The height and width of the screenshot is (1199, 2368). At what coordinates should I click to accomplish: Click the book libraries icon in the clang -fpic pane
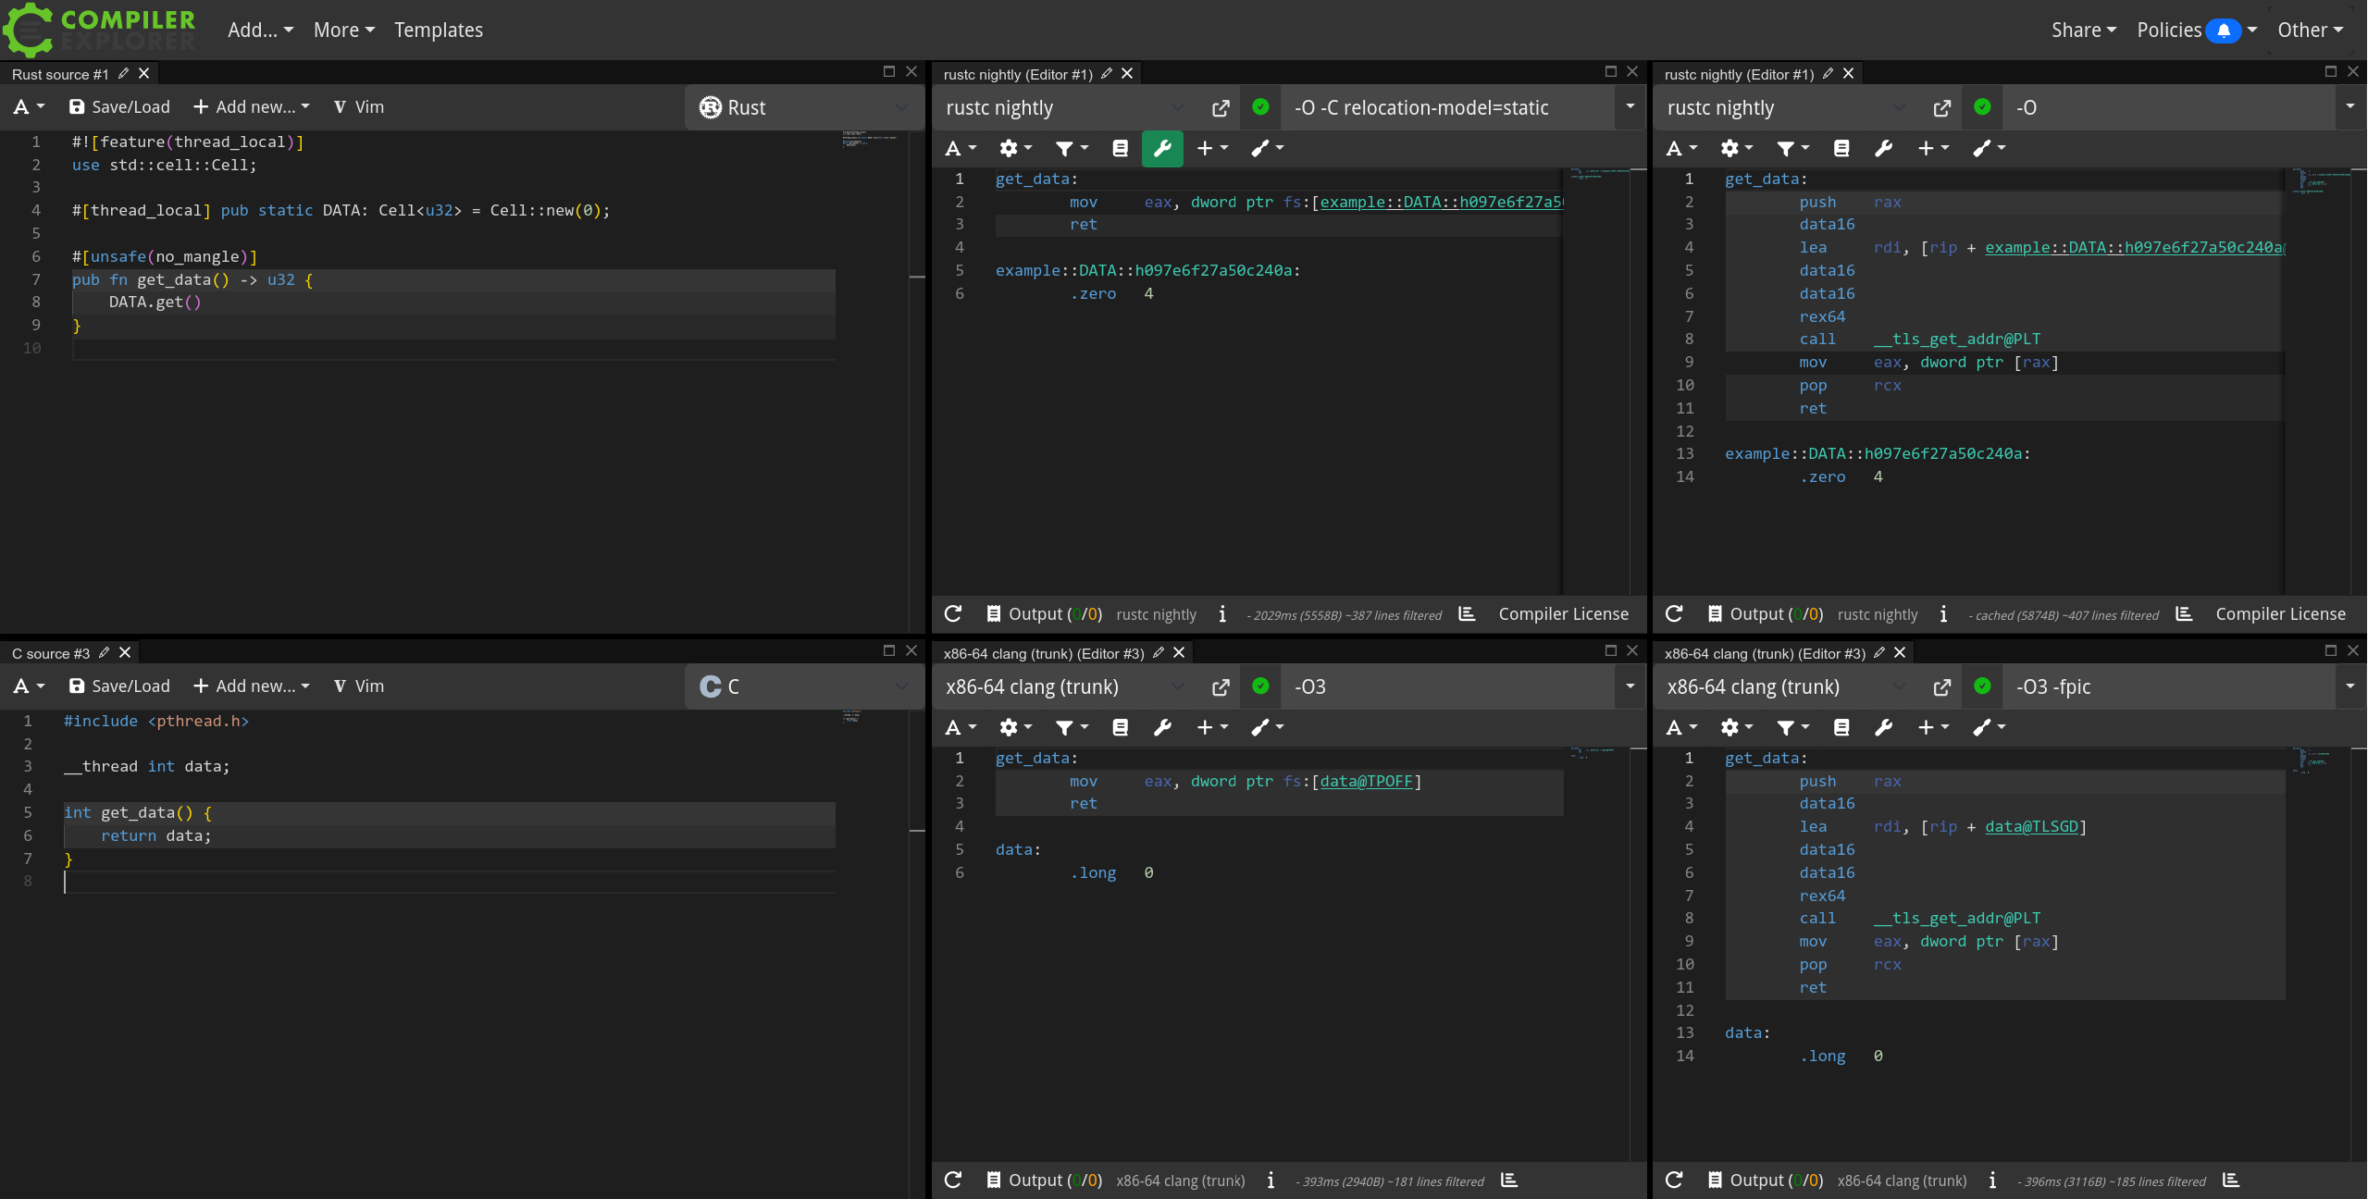coord(1841,727)
